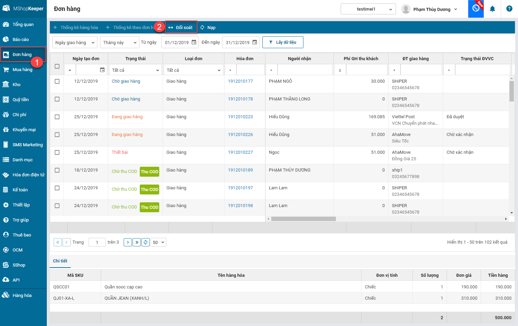Tick checkbox for order 1912010177

click(x=57, y=81)
